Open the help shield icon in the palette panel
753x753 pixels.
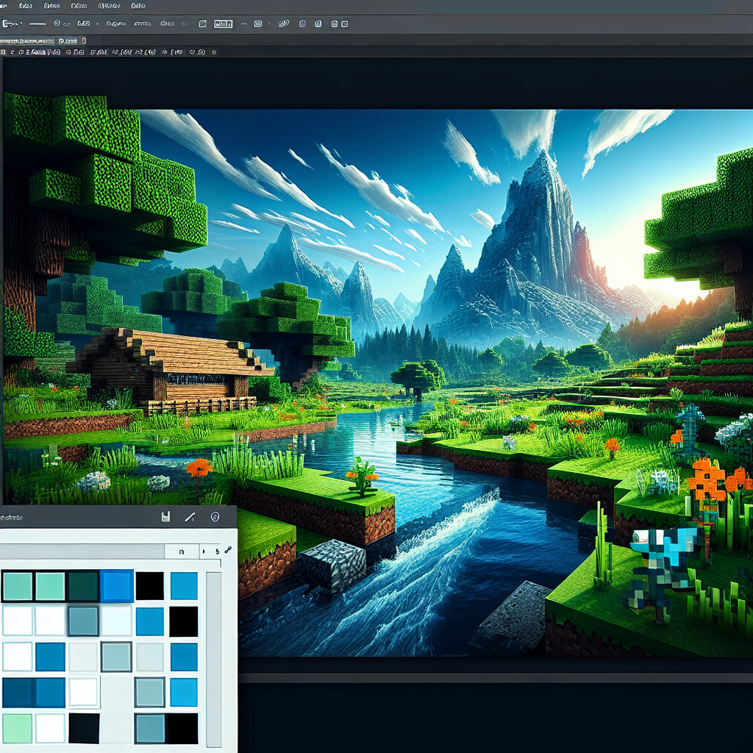(215, 517)
